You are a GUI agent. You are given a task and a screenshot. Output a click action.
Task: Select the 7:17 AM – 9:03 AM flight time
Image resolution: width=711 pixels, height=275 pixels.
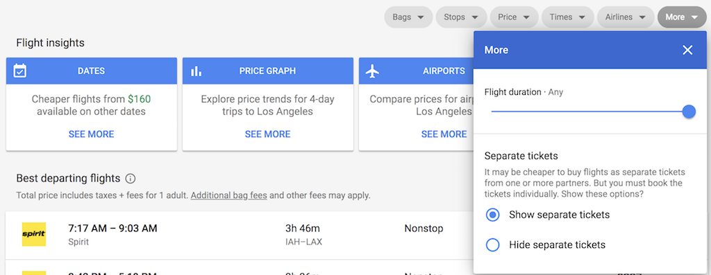112,229
